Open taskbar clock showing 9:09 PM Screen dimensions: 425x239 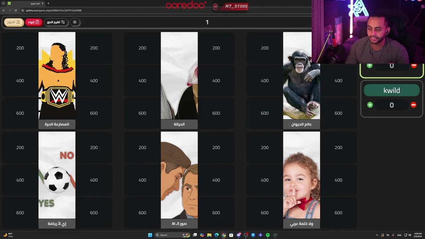[418, 235]
